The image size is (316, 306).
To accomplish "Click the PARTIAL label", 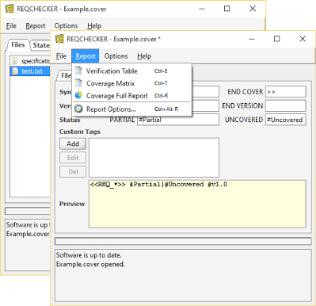I will pos(122,120).
